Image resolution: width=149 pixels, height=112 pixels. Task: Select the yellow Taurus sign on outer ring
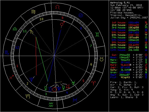tap(102, 59)
